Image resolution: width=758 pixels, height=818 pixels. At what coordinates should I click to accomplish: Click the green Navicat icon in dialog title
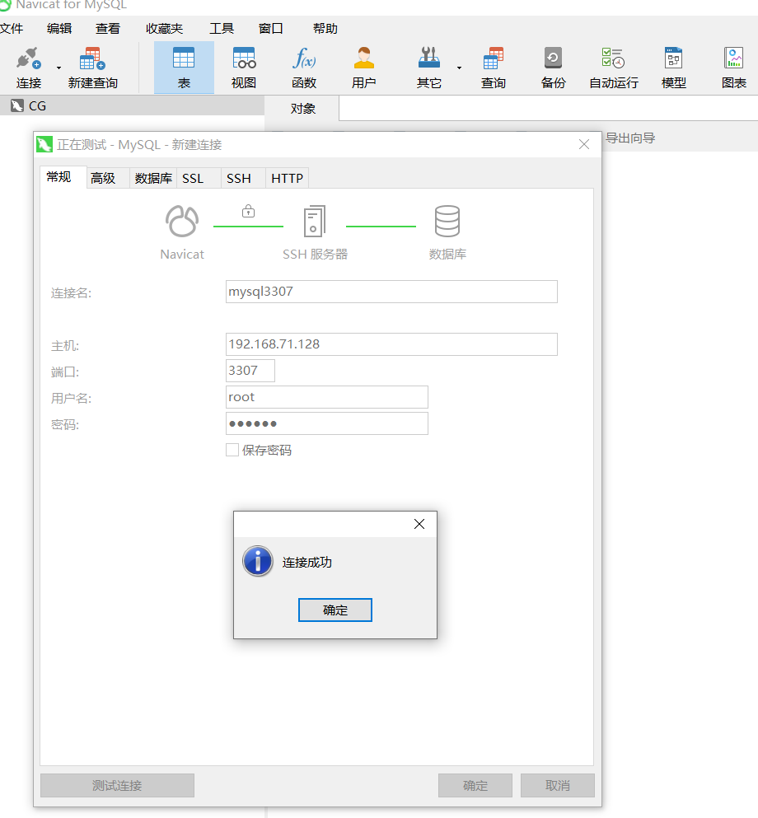pyautogui.click(x=44, y=144)
